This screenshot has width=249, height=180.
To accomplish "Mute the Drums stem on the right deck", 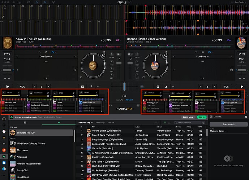I will (x=239, y=93).
